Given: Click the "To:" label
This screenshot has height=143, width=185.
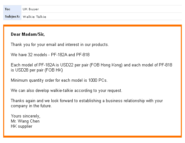Looking at the screenshot, I should coord(7,9).
